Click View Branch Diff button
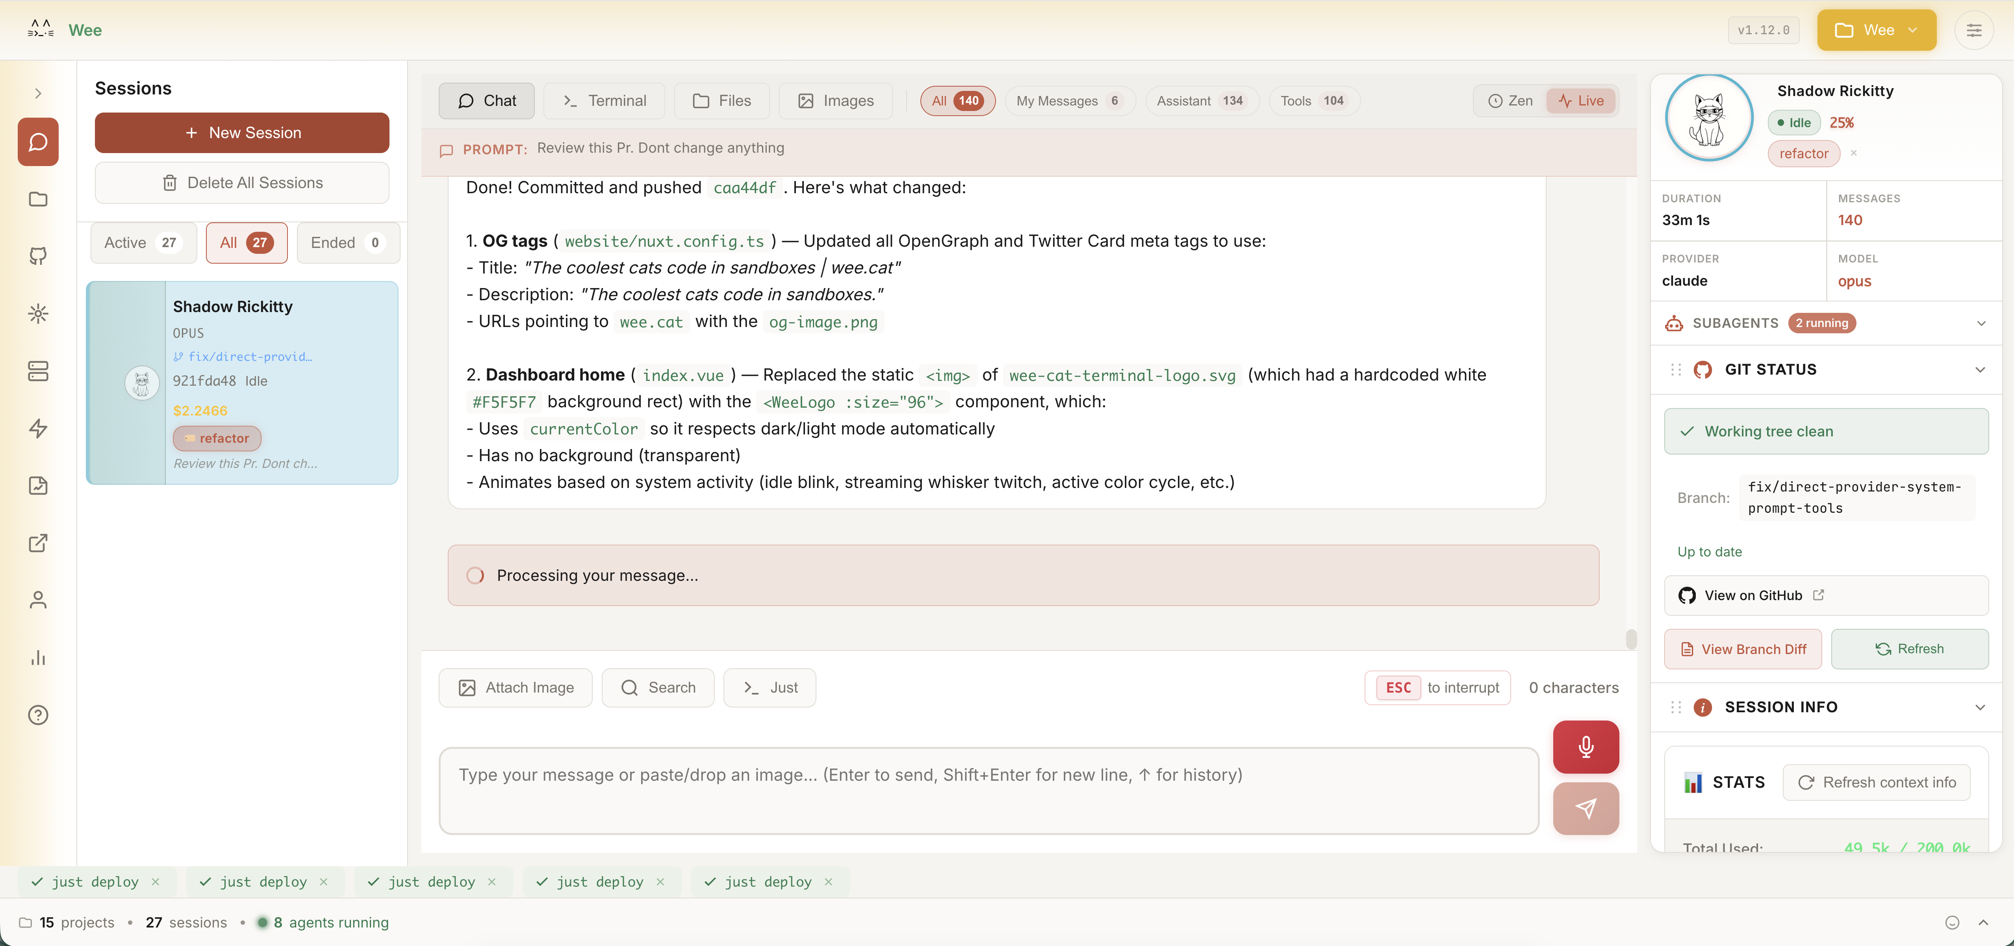Screen dimensions: 2014x946 1742,649
